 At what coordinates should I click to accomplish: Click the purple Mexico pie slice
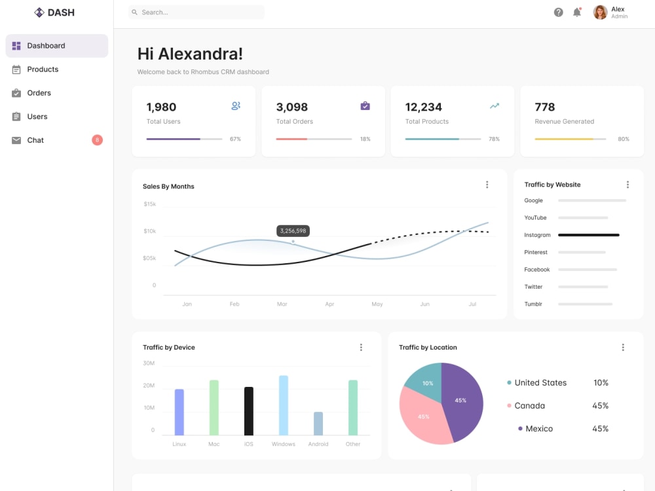click(x=463, y=403)
